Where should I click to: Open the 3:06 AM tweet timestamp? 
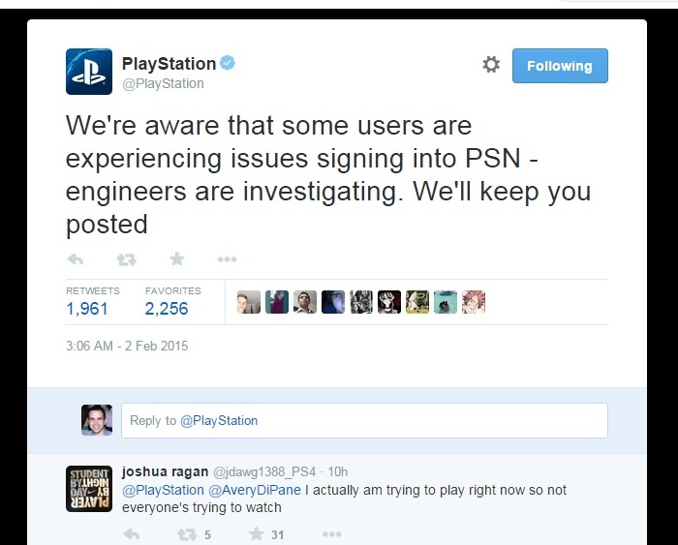[x=127, y=346]
